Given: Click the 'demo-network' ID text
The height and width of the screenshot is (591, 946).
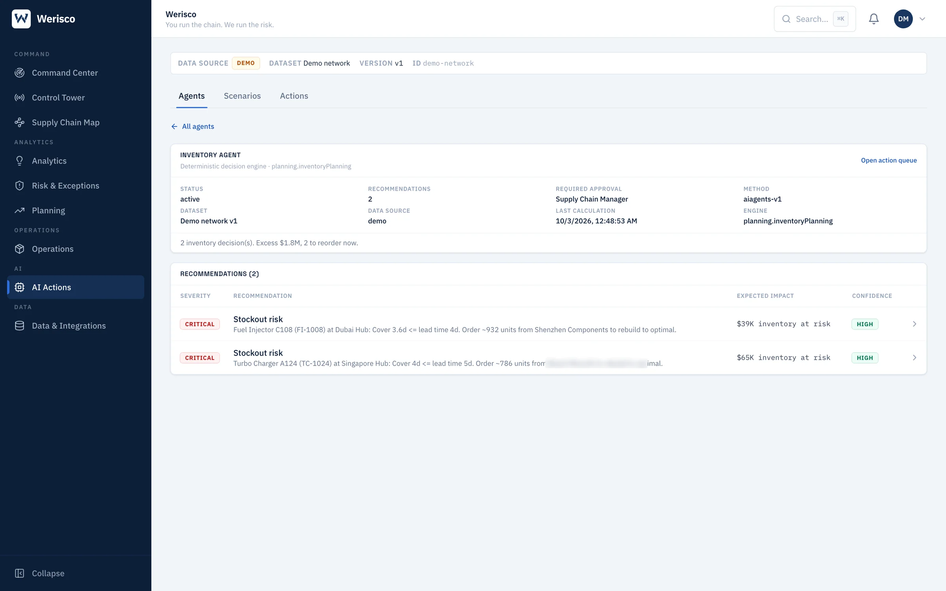Looking at the screenshot, I should point(448,63).
